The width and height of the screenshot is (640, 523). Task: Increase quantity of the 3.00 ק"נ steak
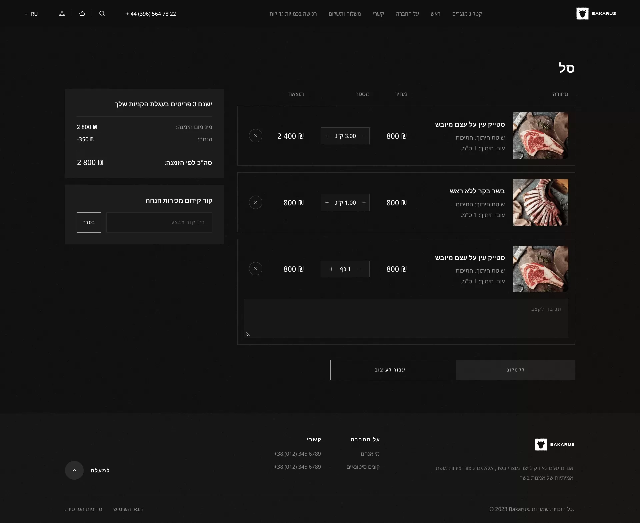[x=327, y=136]
